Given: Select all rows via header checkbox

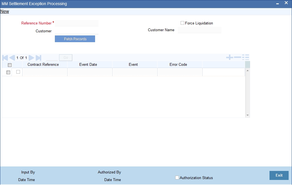Looking at the screenshot, I should [x=10, y=65].
